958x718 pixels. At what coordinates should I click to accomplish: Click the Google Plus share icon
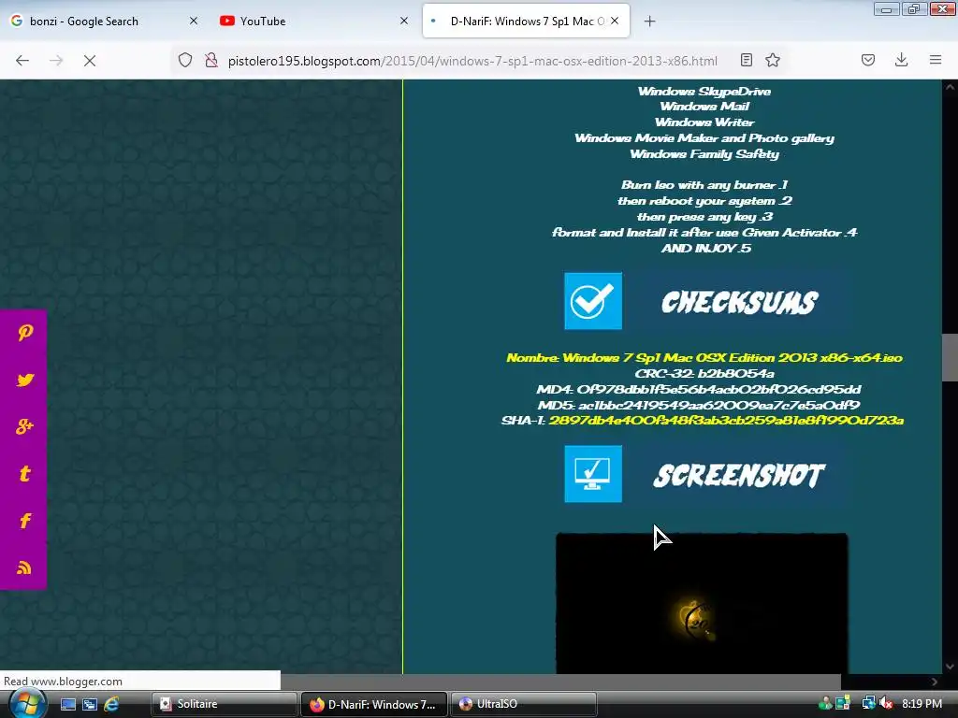25,426
